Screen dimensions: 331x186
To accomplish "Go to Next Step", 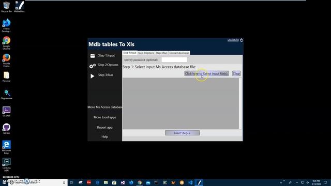I will click(182, 133).
